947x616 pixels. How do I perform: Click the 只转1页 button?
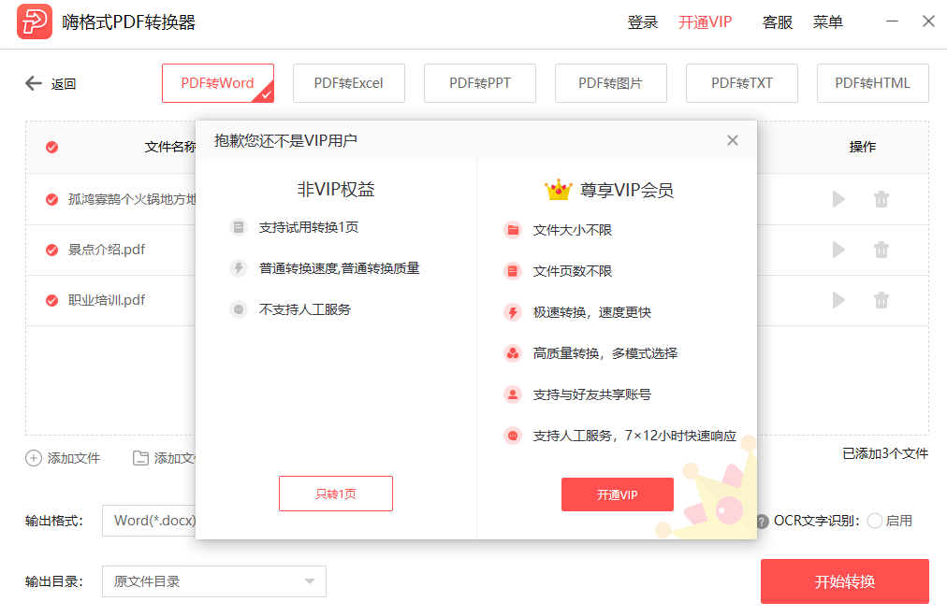click(335, 494)
